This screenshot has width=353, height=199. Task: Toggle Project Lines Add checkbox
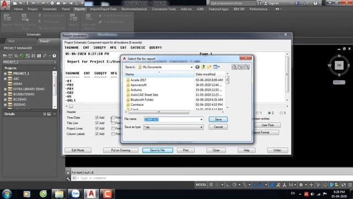tap(97, 128)
